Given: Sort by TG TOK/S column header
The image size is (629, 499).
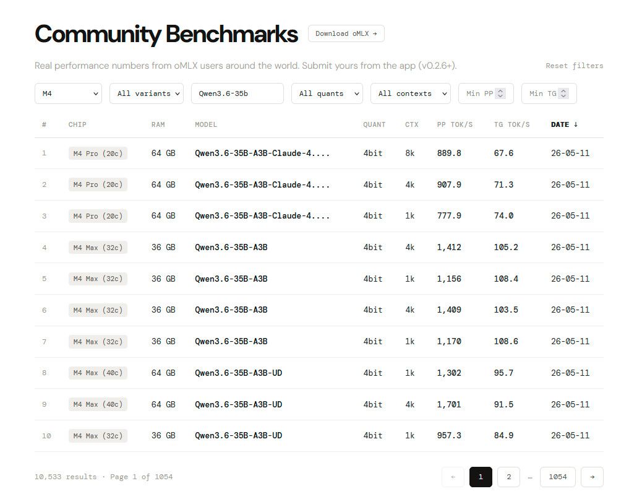Looking at the screenshot, I should 512,124.
